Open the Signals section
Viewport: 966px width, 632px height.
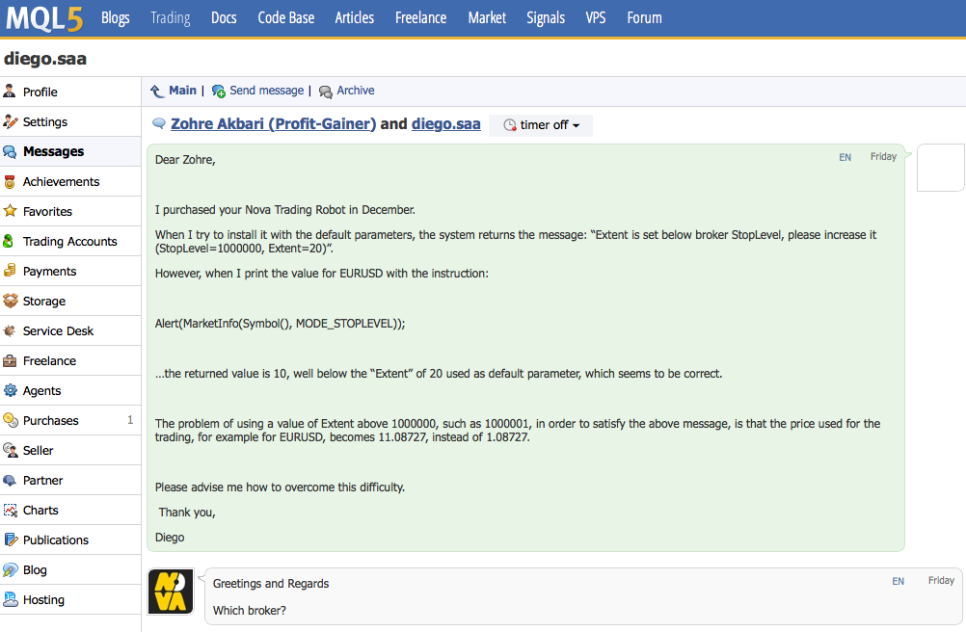(x=546, y=18)
